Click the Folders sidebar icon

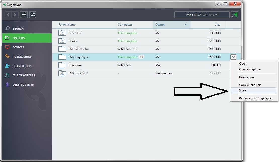[x=7, y=38]
